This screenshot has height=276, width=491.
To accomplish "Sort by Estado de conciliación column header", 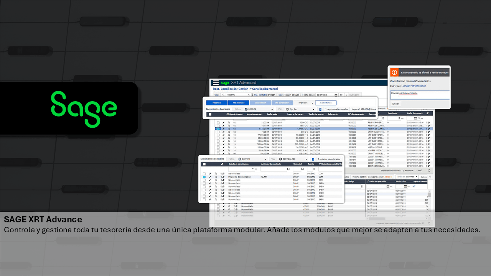I will [x=239, y=164].
